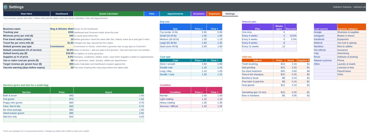Image resolution: width=369 pixels, height=135 pixels.
Task: Select the Dematting (per 15 min) add-on
Action: click(257, 90)
